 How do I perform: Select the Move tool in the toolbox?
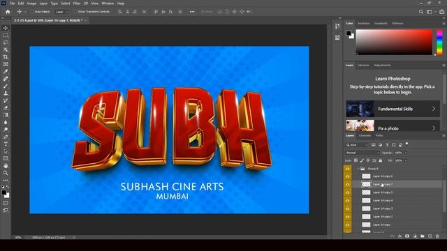point(6,28)
